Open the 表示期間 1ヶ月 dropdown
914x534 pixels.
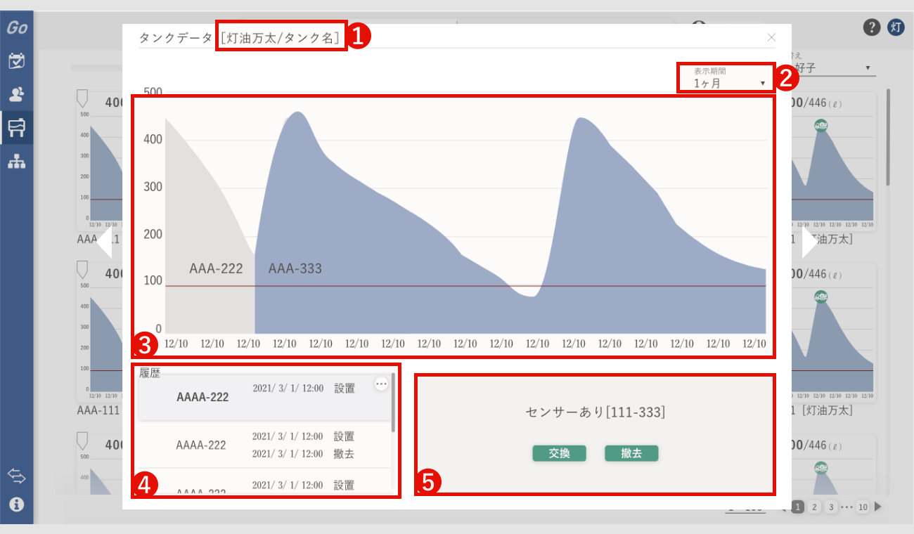click(728, 78)
